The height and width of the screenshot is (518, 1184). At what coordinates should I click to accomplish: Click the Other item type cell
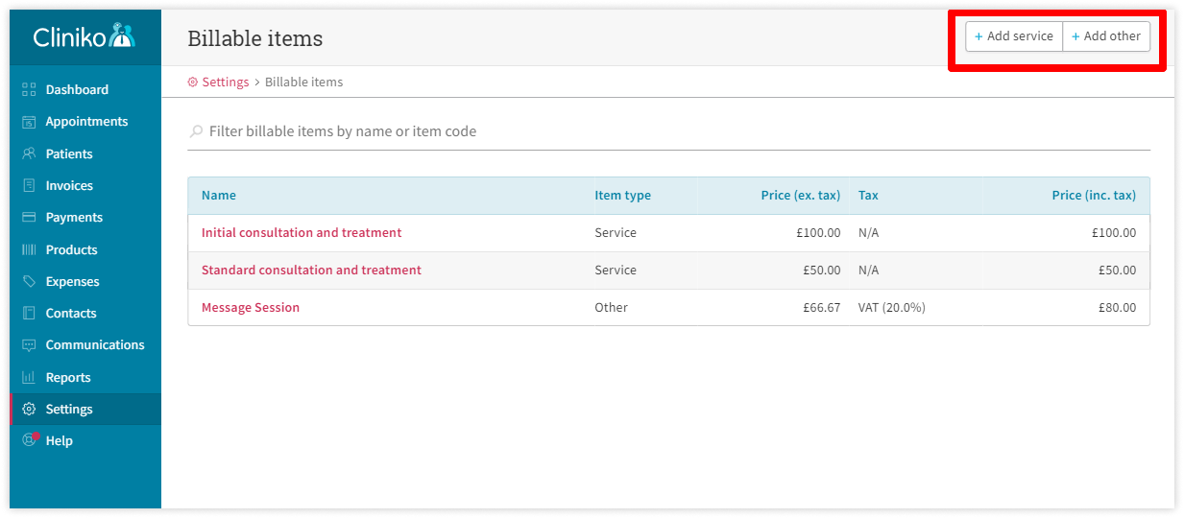pyautogui.click(x=611, y=308)
